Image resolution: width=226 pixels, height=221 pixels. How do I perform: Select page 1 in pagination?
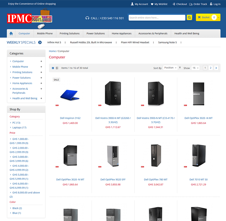click(205, 68)
